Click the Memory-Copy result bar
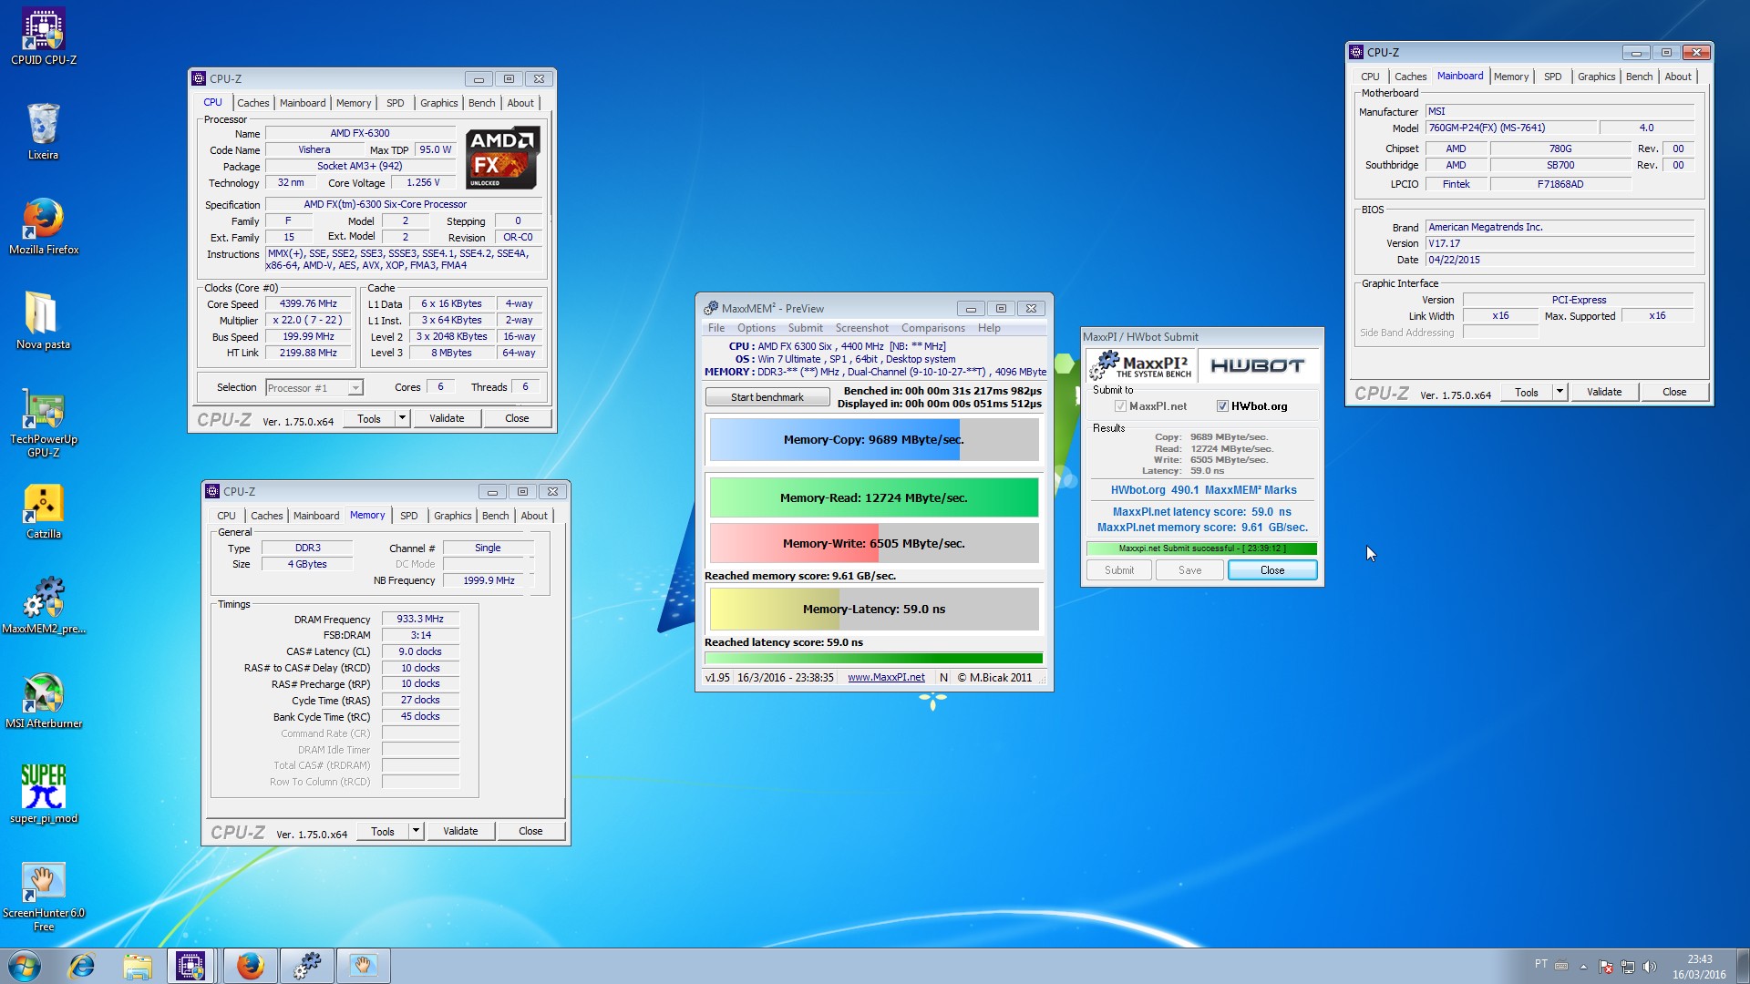1750x984 pixels. click(873, 439)
